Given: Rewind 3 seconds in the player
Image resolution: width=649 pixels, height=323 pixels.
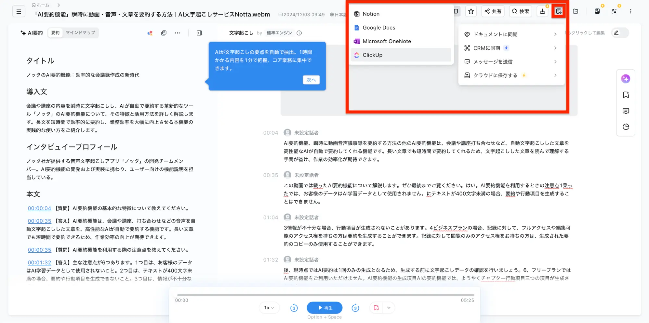Looking at the screenshot, I should click(x=294, y=308).
